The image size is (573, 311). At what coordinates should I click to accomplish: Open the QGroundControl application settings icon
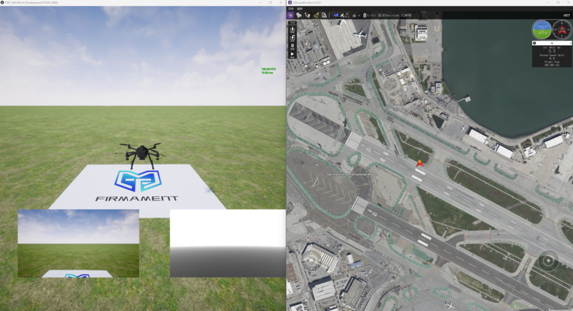(290, 15)
